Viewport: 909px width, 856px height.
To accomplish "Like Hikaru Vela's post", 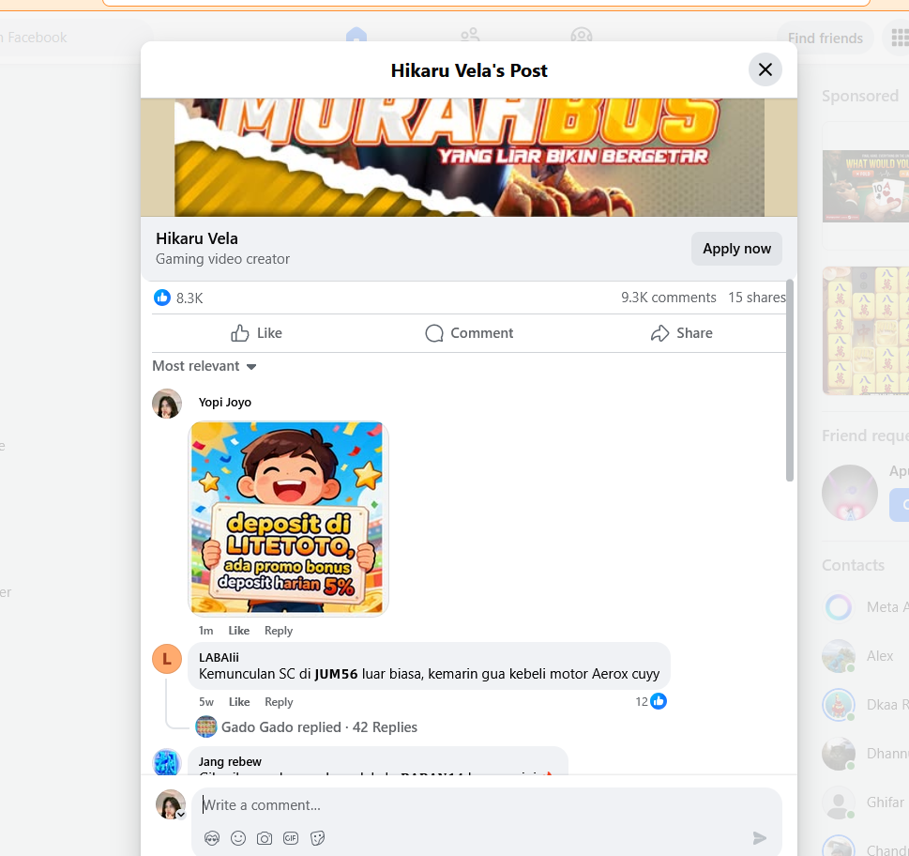I will [x=256, y=333].
